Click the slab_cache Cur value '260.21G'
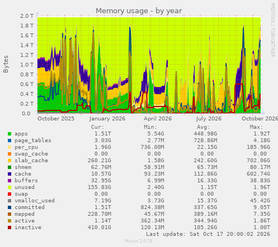The height and width of the screenshot is (247, 278). click(100, 161)
